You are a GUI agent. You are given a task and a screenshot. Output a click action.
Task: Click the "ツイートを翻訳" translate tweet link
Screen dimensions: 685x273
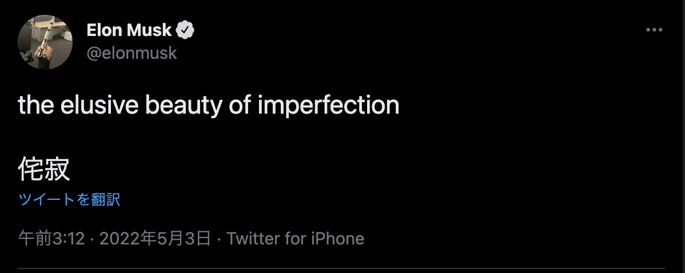coord(69,199)
